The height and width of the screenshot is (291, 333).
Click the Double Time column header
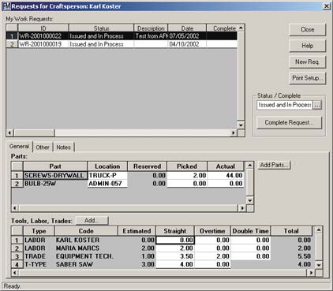(251, 231)
